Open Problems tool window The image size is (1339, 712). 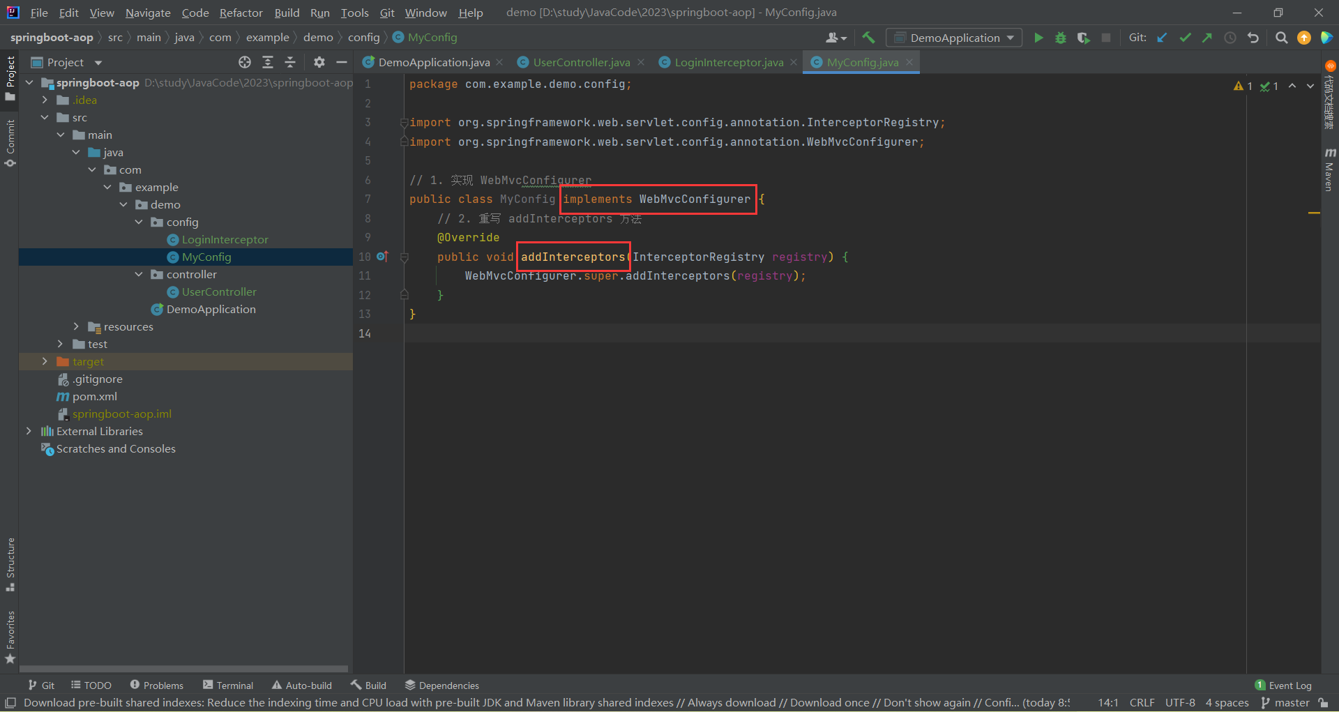(x=156, y=686)
